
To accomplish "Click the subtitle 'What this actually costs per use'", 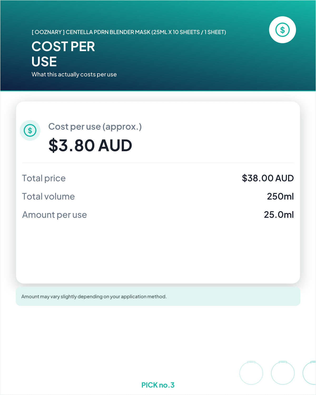I will (x=74, y=75).
